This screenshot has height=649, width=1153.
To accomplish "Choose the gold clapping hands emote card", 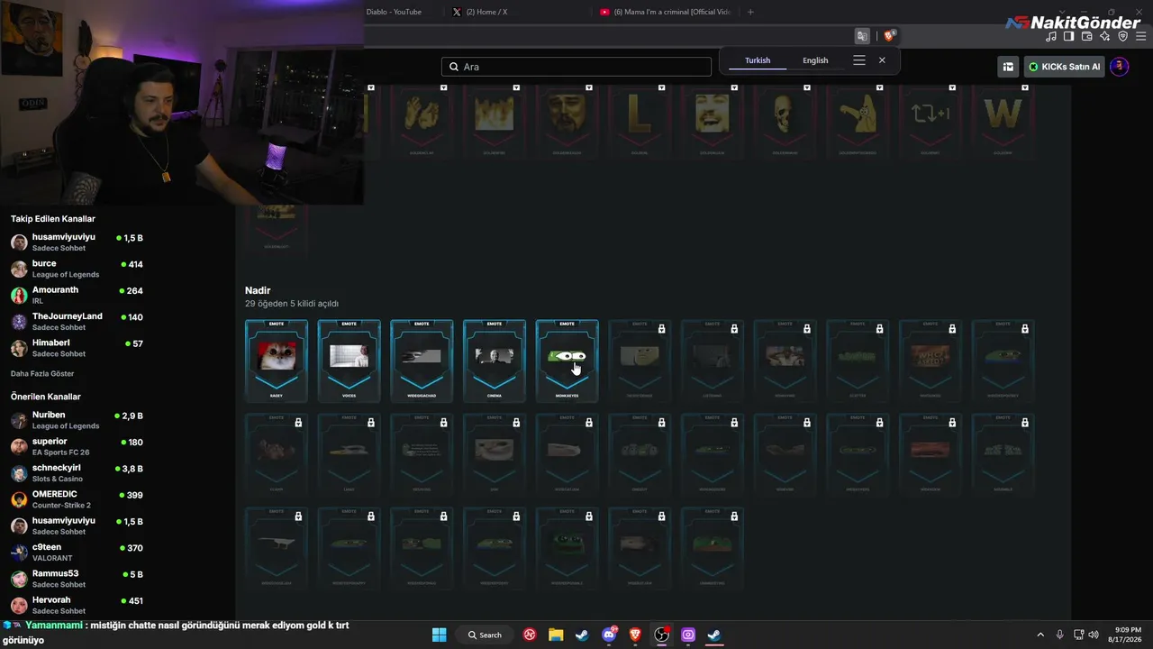I will 422,122.
